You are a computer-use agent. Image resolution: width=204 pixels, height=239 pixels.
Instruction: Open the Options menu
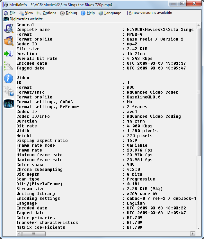tap(47, 13)
